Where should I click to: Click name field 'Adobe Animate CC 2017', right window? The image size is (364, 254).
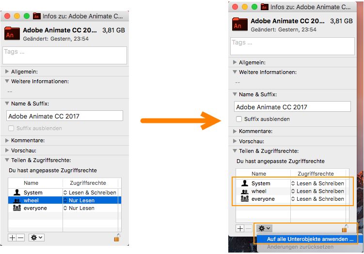[x=292, y=106]
